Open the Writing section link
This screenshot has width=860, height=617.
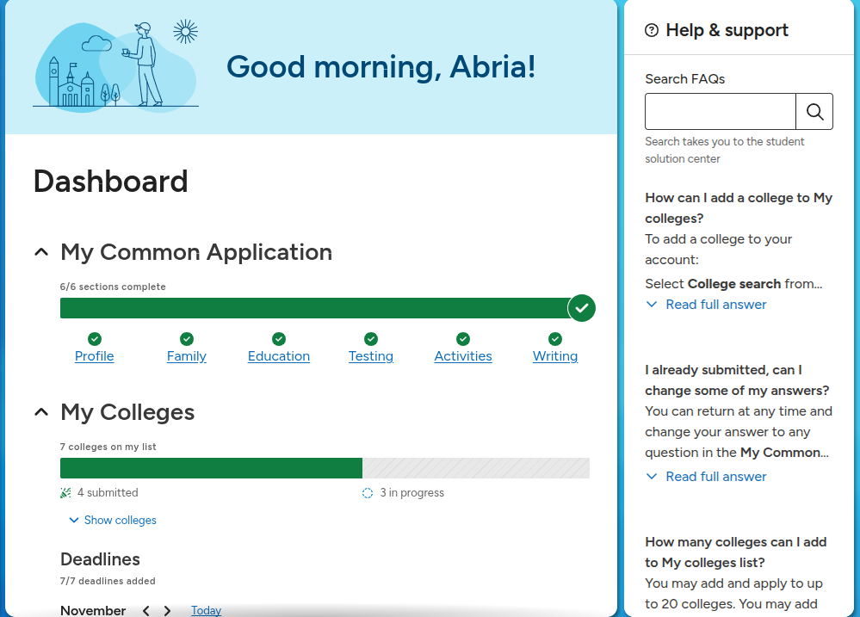click(x=555, y=356)
